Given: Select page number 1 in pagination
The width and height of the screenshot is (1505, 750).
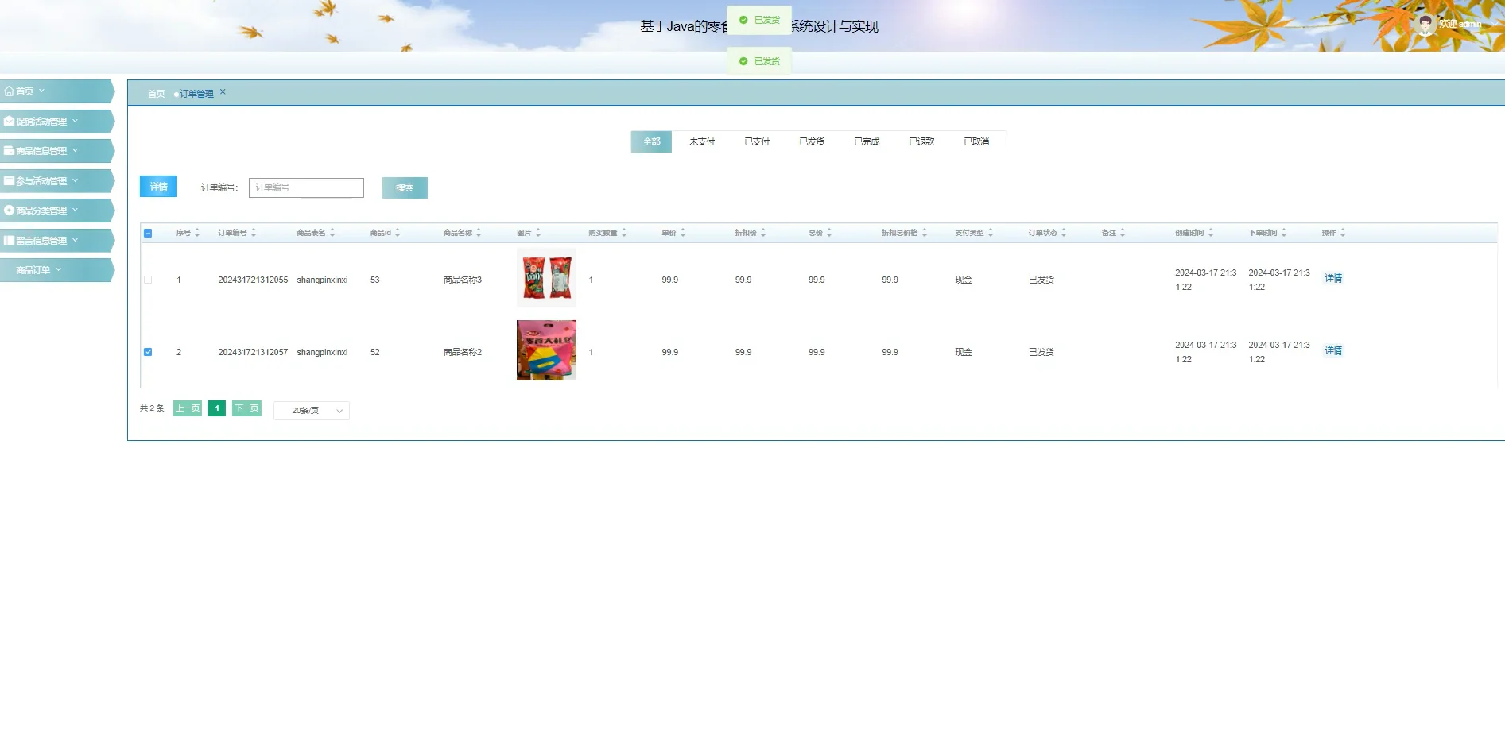Looking at the screenshot, I should click(x=217, y=408).
